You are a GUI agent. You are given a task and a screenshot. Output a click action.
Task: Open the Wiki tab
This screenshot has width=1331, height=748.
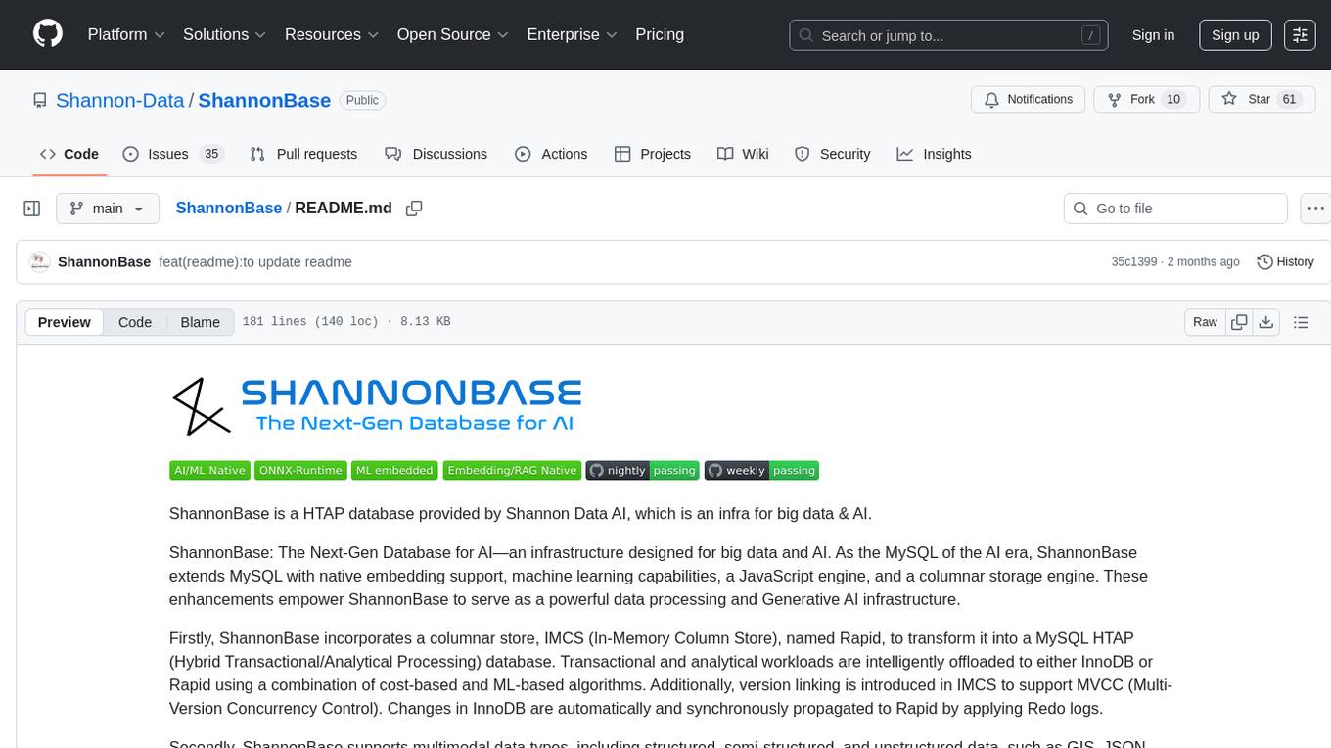pos(743,154)
